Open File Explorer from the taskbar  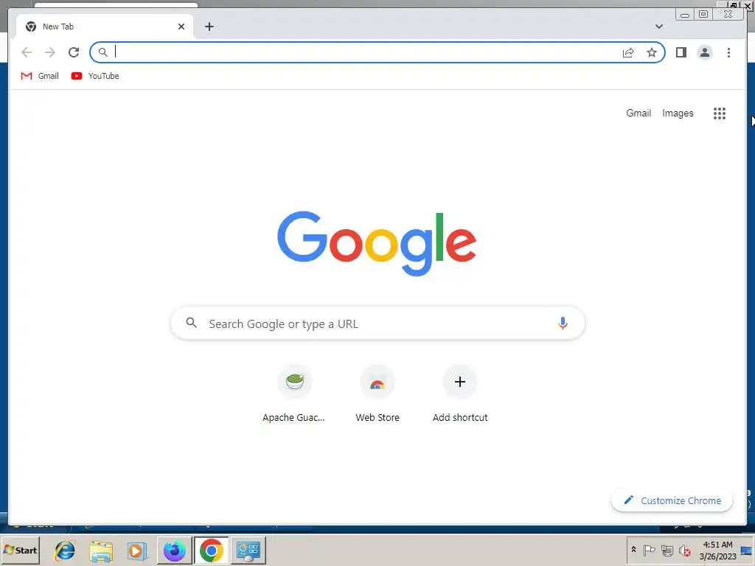point(101,551)
